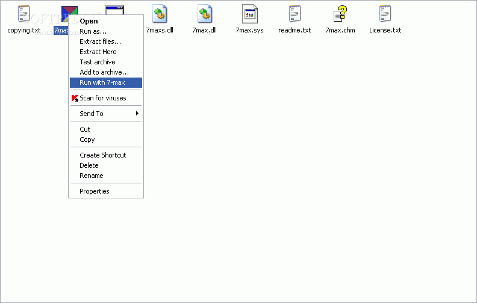
Task: Choose Scan for viruses menu entry
Action: coord(106,98)
